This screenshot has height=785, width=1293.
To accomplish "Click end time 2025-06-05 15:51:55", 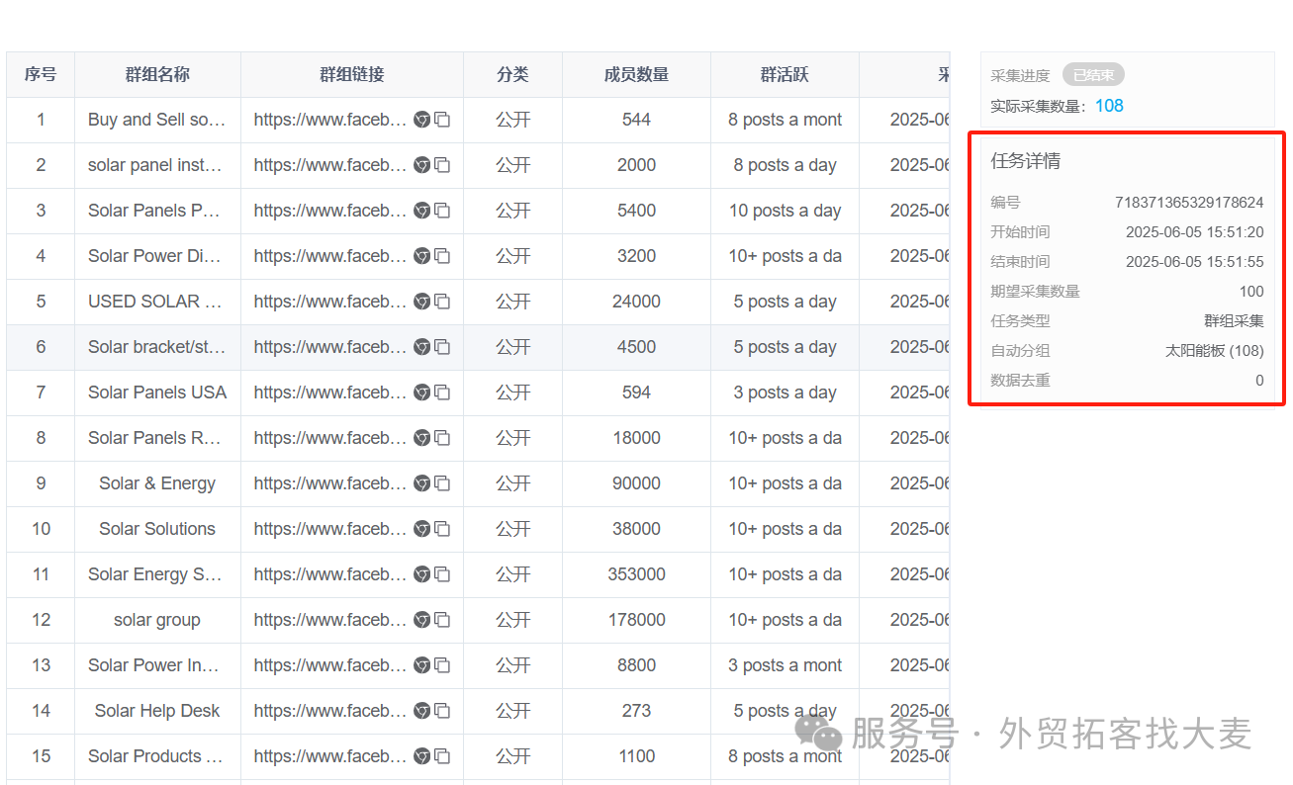I will 1195,262.
